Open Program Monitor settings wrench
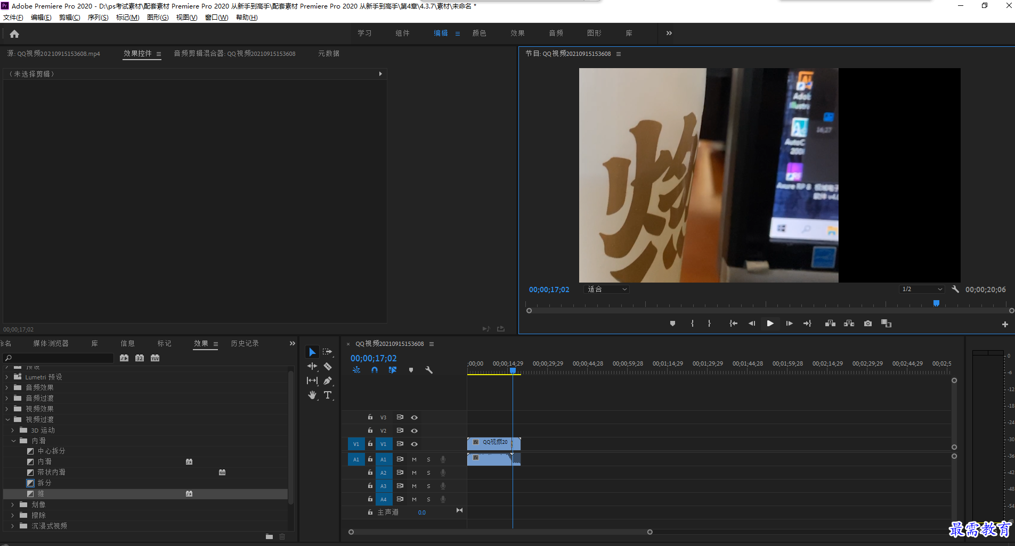Screen dimensions: 1015x546 click(955, 289)
